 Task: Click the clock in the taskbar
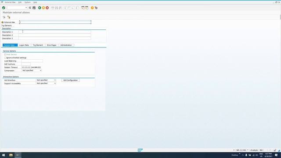pos(268,155)
